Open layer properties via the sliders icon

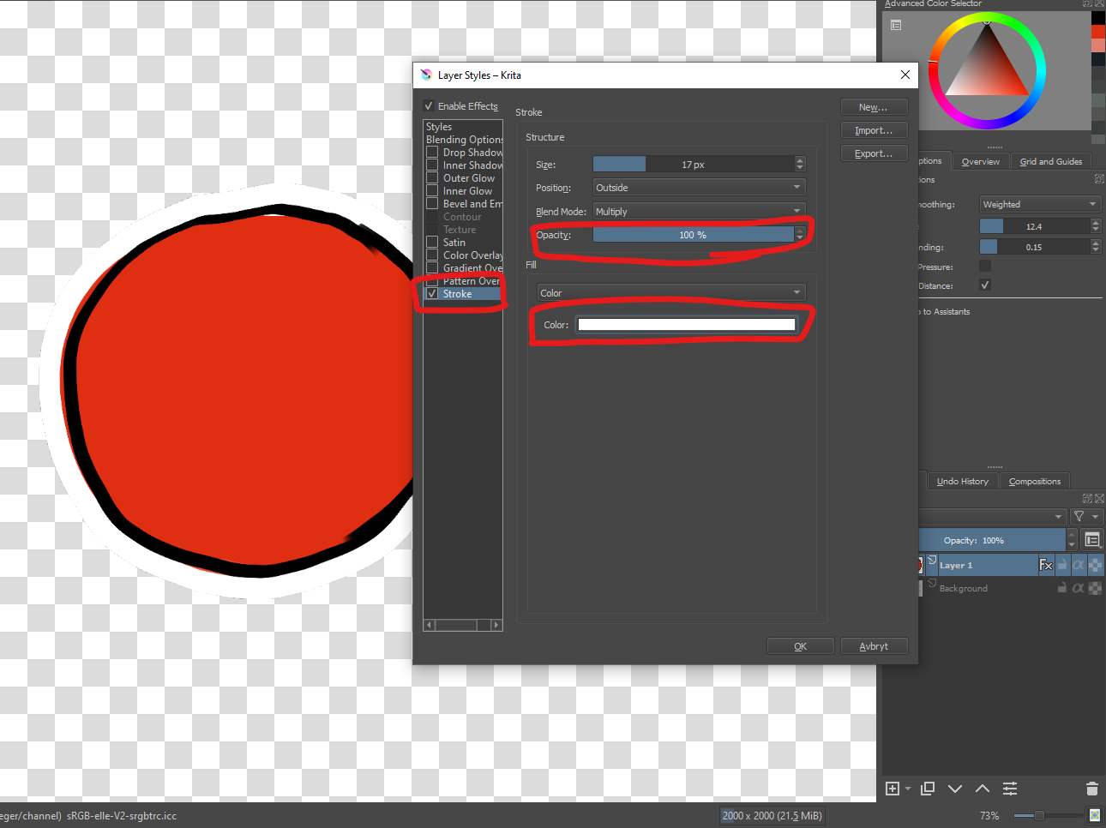(1010, 789)
